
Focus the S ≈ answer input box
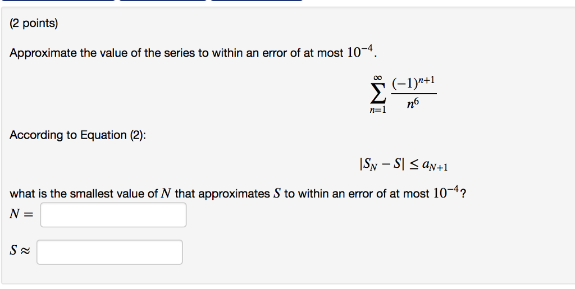tap(109, 252)
